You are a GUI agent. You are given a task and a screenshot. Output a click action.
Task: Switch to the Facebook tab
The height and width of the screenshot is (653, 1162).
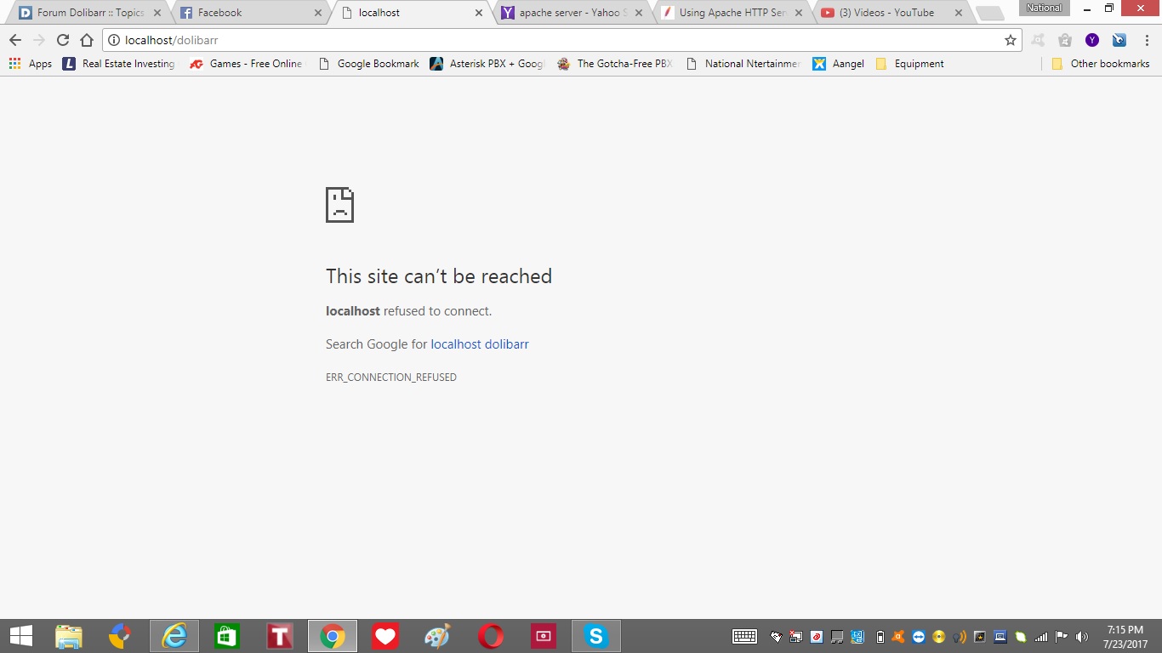click(242, 13)
